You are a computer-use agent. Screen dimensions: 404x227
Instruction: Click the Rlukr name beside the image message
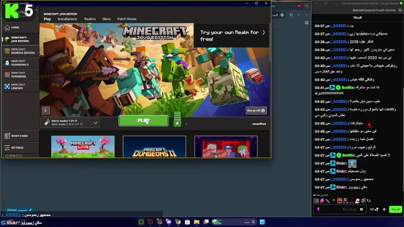click(342, 163)
